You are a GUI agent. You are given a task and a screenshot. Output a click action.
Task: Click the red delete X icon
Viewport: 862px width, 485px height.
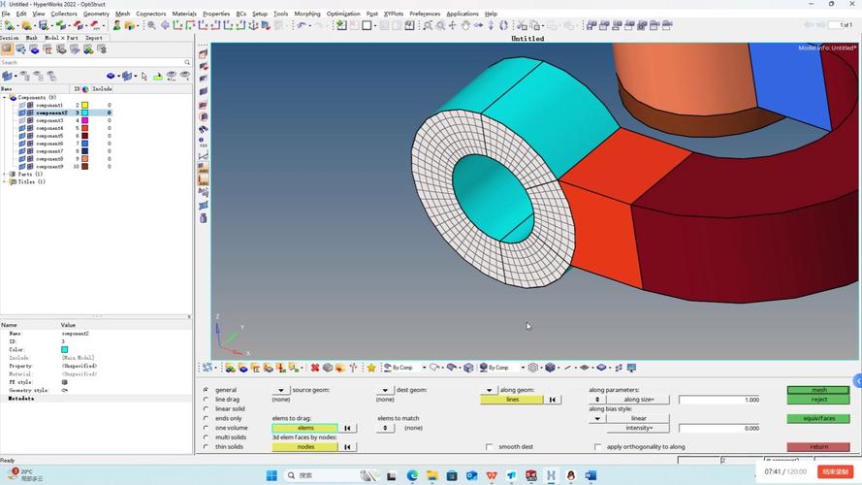pyautogui.click(x=315, y=368)
